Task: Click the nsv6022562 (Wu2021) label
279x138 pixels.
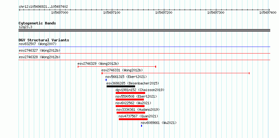Action: [133, 103]
